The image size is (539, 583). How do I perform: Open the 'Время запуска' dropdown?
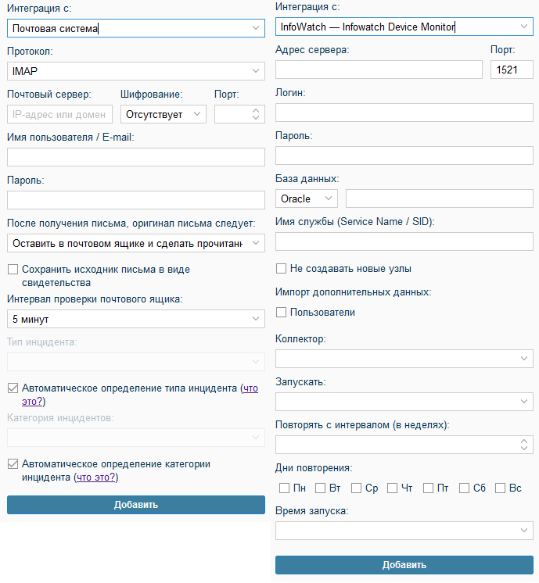[x=404, y=531]
